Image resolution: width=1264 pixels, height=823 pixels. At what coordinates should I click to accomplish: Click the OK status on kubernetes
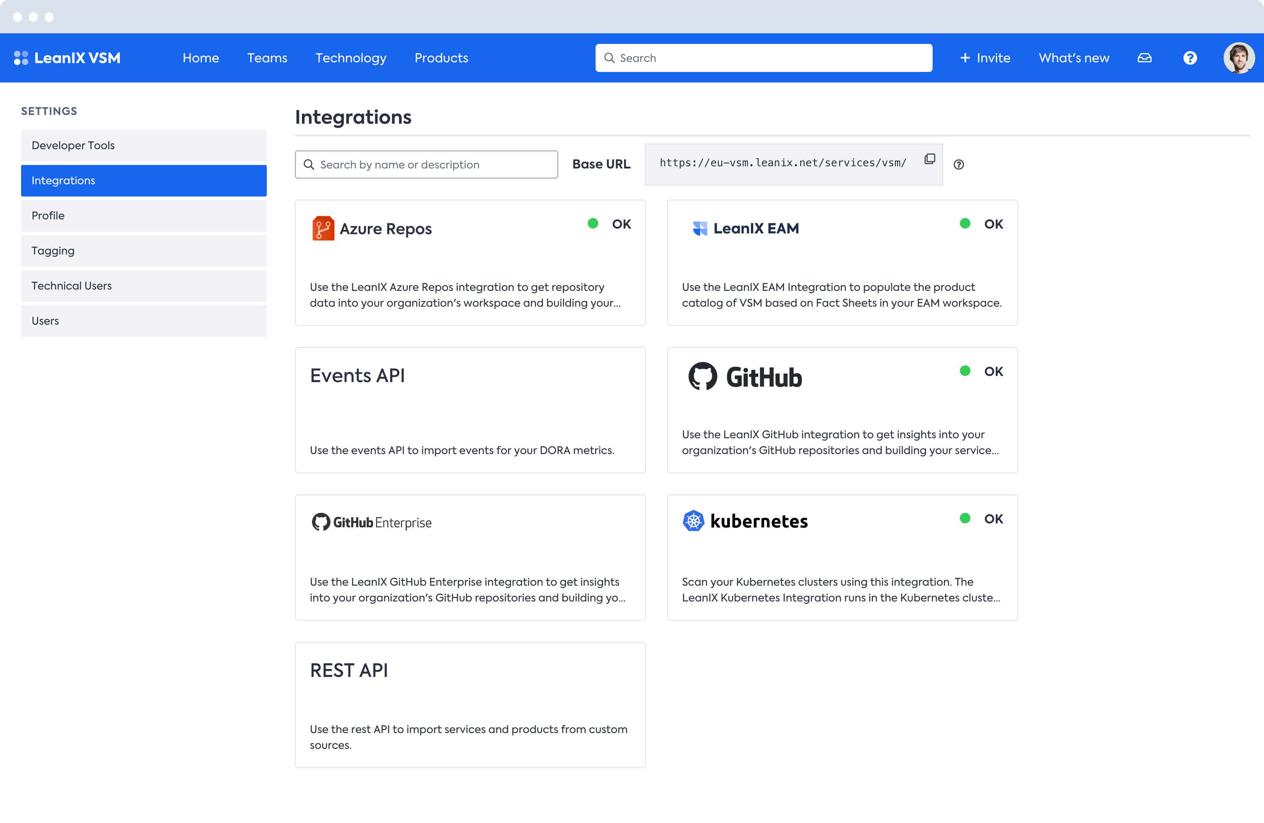click(x=994, y=519)
